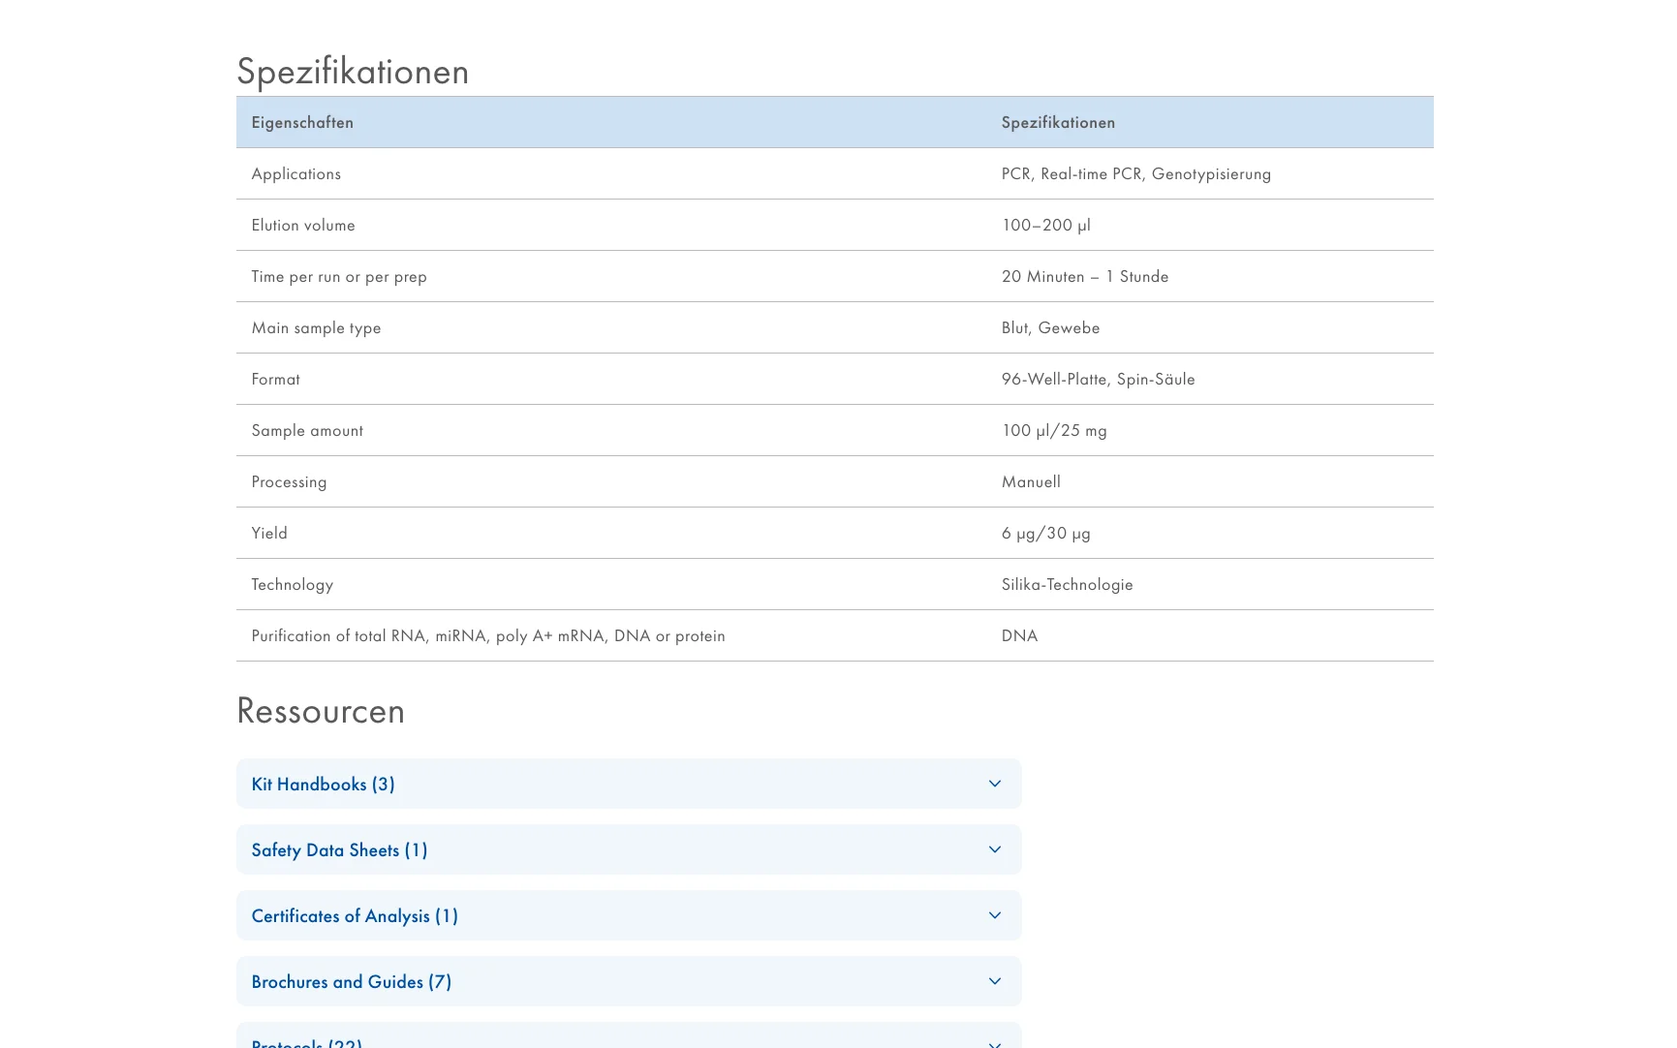Expand the Brochures and Guides (7) section
The height and width of the screenshot is (1048, 1677).
pos(629,981)
